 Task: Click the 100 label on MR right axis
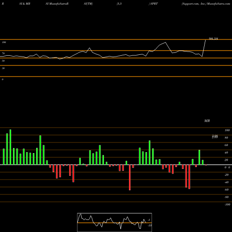coord(227,130)
